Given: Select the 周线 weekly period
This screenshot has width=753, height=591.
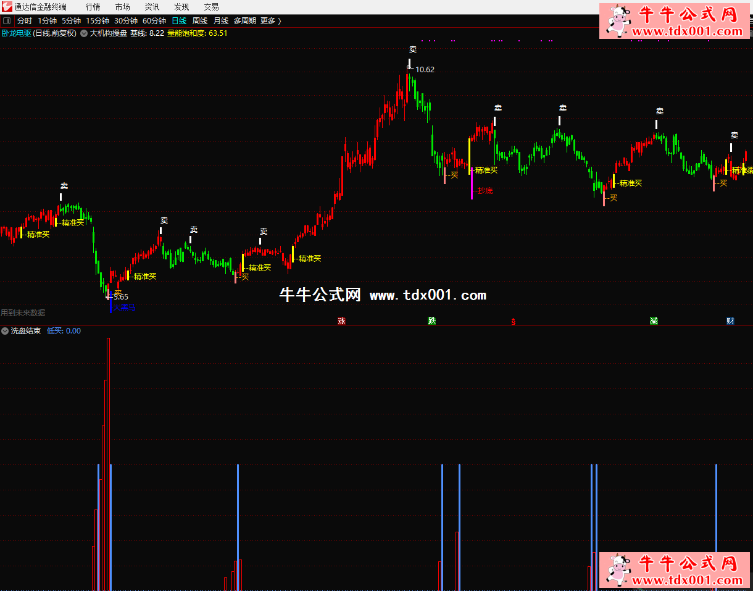Looking at the screenshot, I should coord(200,21).
